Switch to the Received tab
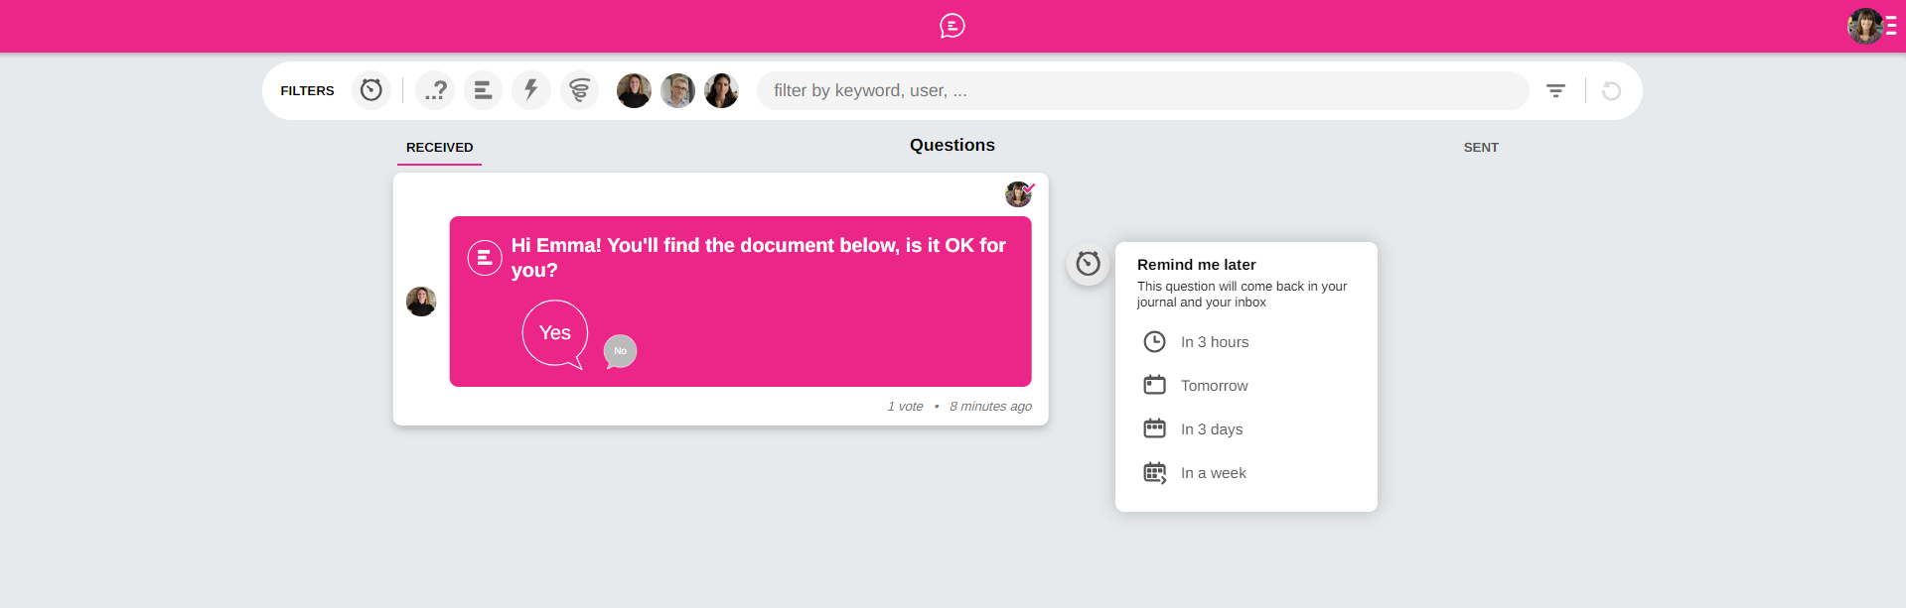 pos(439,147)
